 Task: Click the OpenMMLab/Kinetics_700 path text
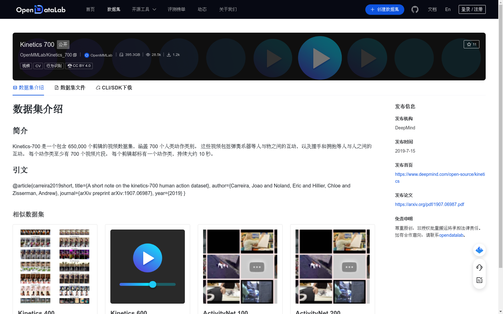[46, 55]
